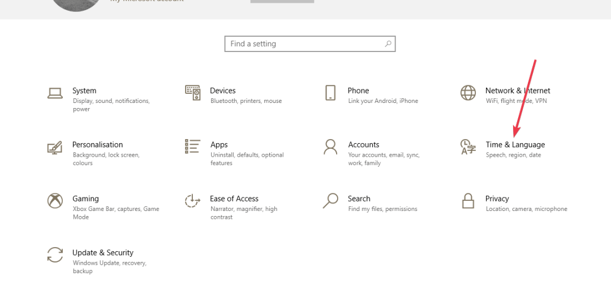The height and width of the screenshot is (293, 611).
Task: Open Gaming settings heading
Action: tap(85, 199)
